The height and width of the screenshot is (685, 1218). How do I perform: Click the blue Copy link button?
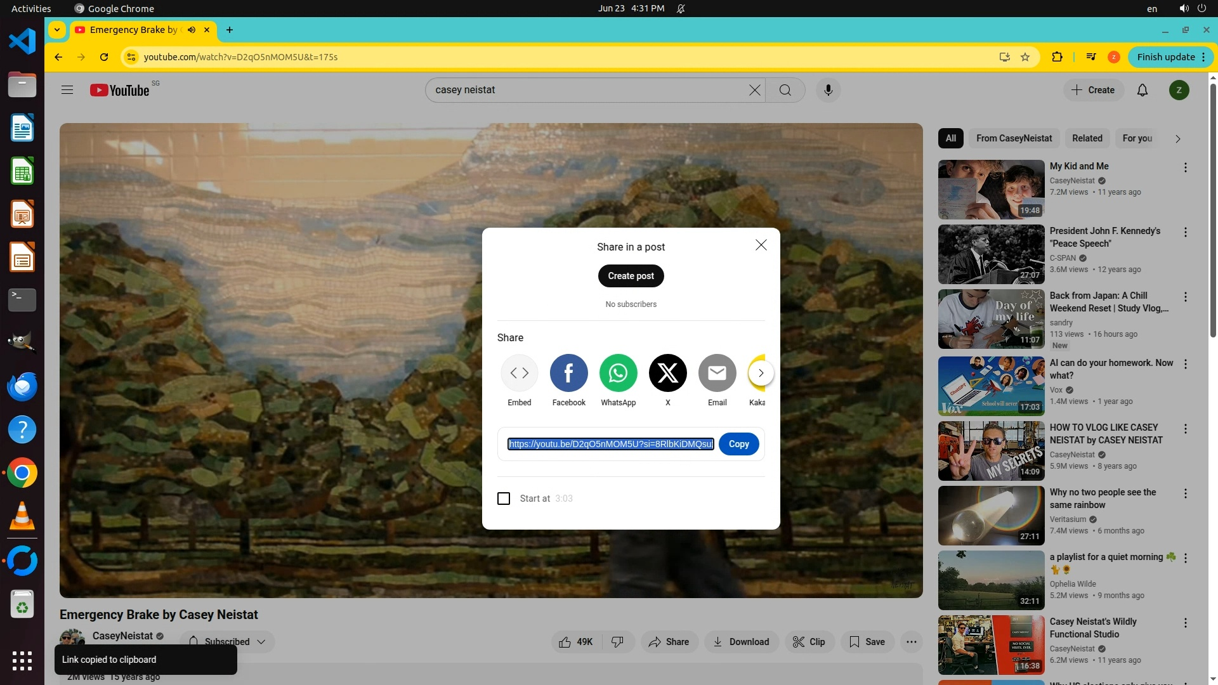click(x=738, y=444)
